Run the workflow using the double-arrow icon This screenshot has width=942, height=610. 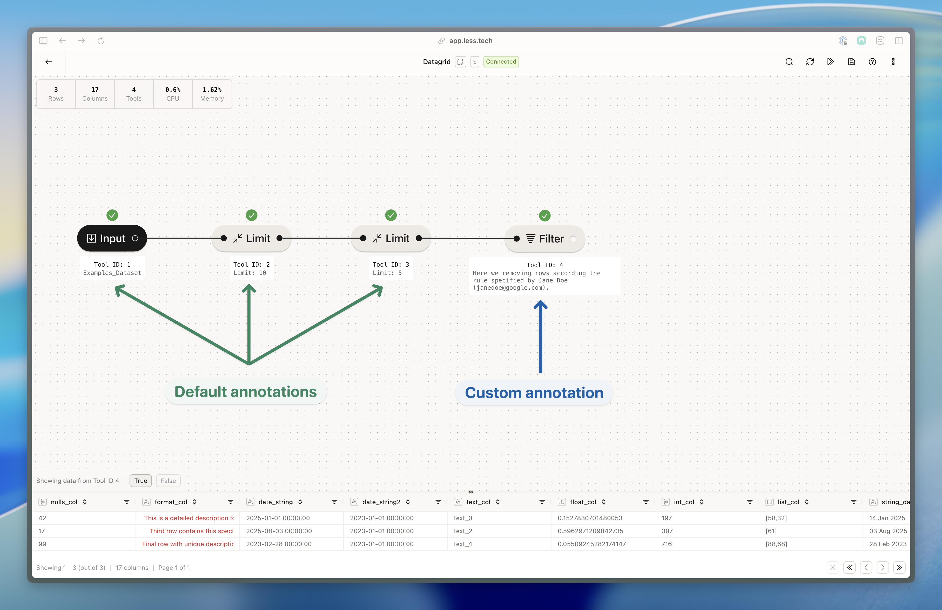coord(831,62)
